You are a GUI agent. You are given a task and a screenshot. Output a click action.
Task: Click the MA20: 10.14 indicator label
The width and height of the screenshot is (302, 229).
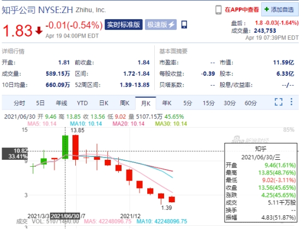pyautogui.click(x=129, y=124)
